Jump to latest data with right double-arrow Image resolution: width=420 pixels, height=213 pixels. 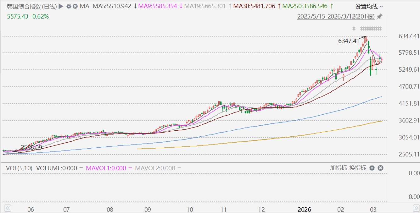point(416,208)
